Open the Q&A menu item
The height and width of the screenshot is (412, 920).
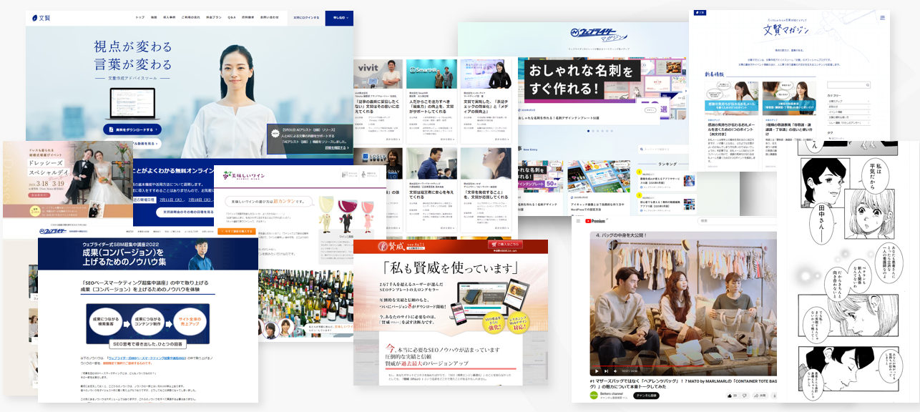coord(231,16)
